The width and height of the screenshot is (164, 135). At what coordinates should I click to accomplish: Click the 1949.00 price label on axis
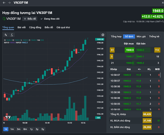pos(100,39)
